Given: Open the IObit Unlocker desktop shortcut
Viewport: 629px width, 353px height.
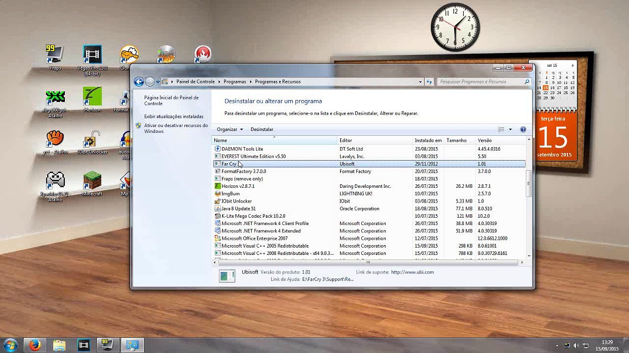Looking at the screenshot, I should (x=92, y=142).
